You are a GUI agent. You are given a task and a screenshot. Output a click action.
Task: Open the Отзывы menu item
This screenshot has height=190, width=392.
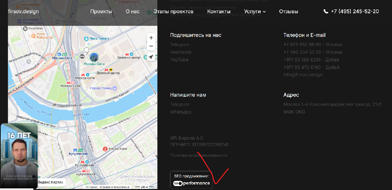point(288,11)
